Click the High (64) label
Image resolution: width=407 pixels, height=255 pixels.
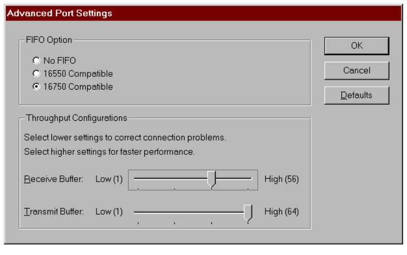tap(282, 212)
